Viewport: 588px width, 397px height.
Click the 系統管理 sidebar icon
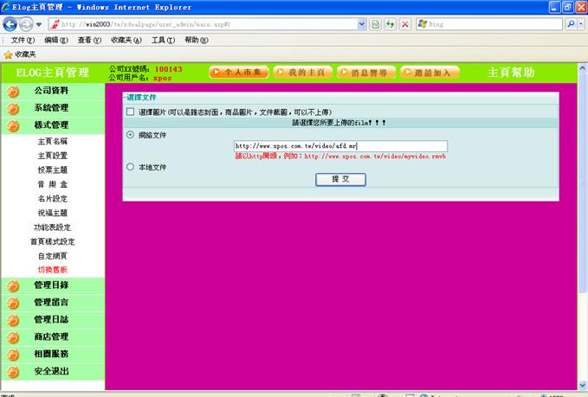(13, 109)
